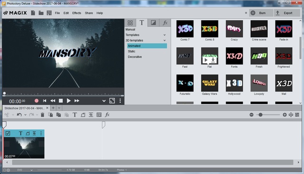
Task: Click the Burn button
Action: 261,13
